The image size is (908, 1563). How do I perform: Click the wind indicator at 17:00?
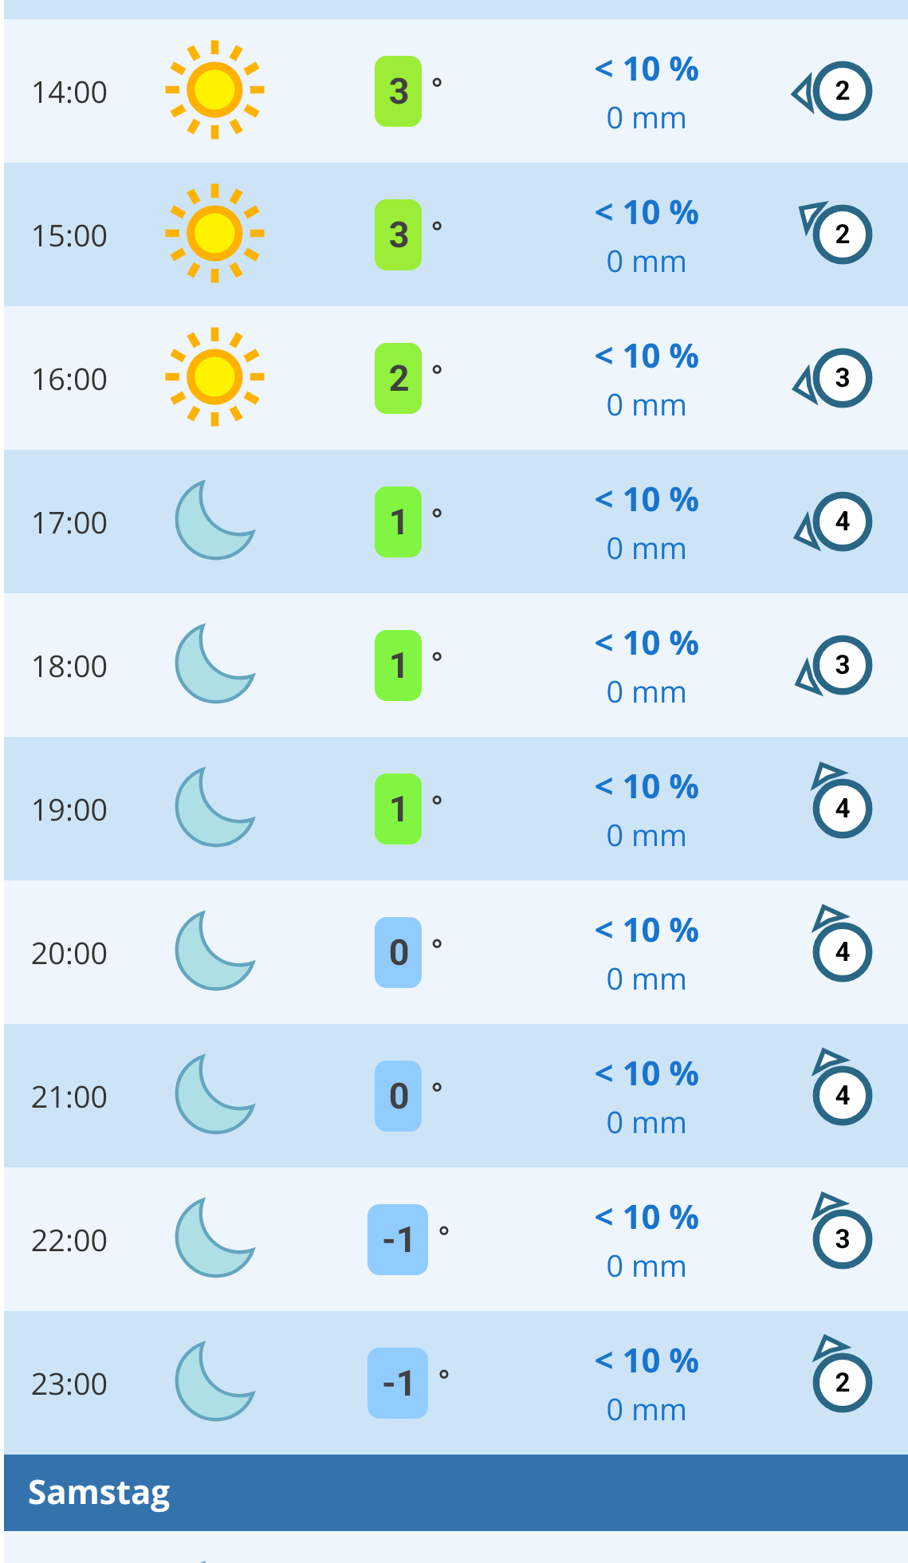pos(835,522)
